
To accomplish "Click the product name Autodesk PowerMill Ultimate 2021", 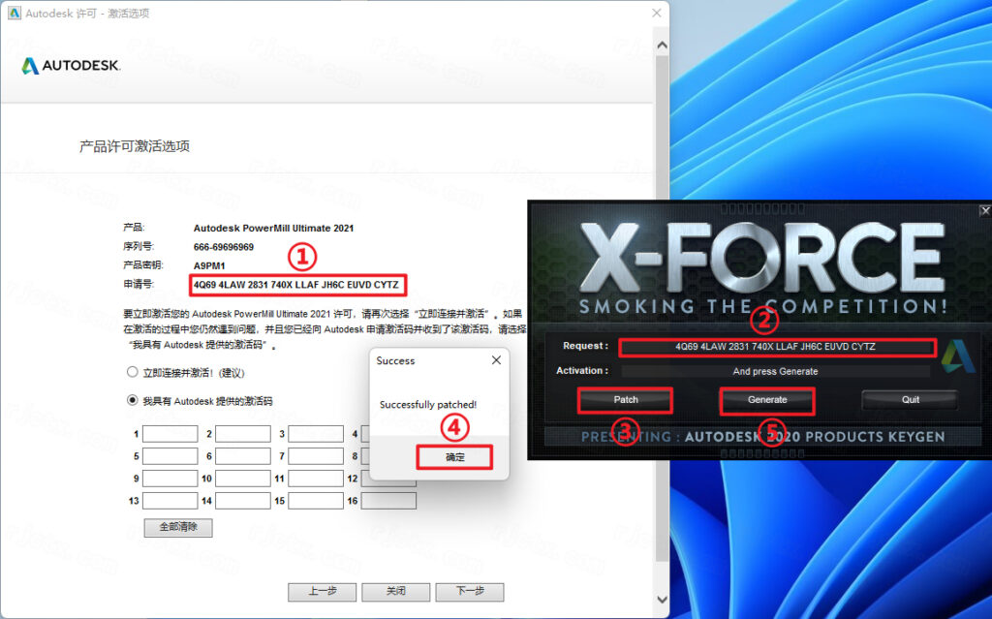I will click(273, 228).
